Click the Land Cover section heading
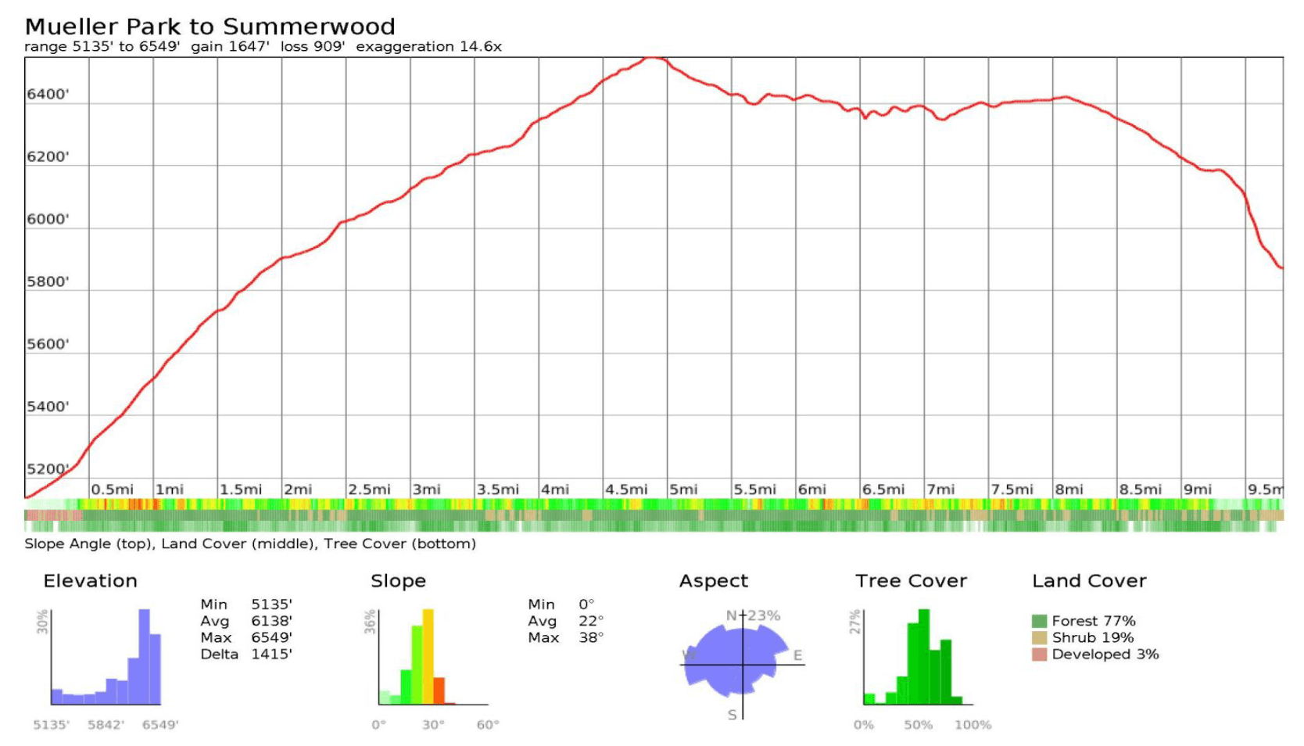Image resolution: width=1304 pixels, height=746 pixels. [x=1089, y=581]
